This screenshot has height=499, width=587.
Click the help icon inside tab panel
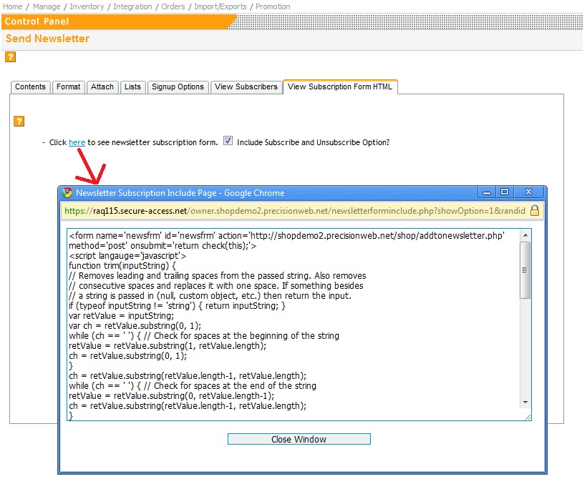point(19,122)
